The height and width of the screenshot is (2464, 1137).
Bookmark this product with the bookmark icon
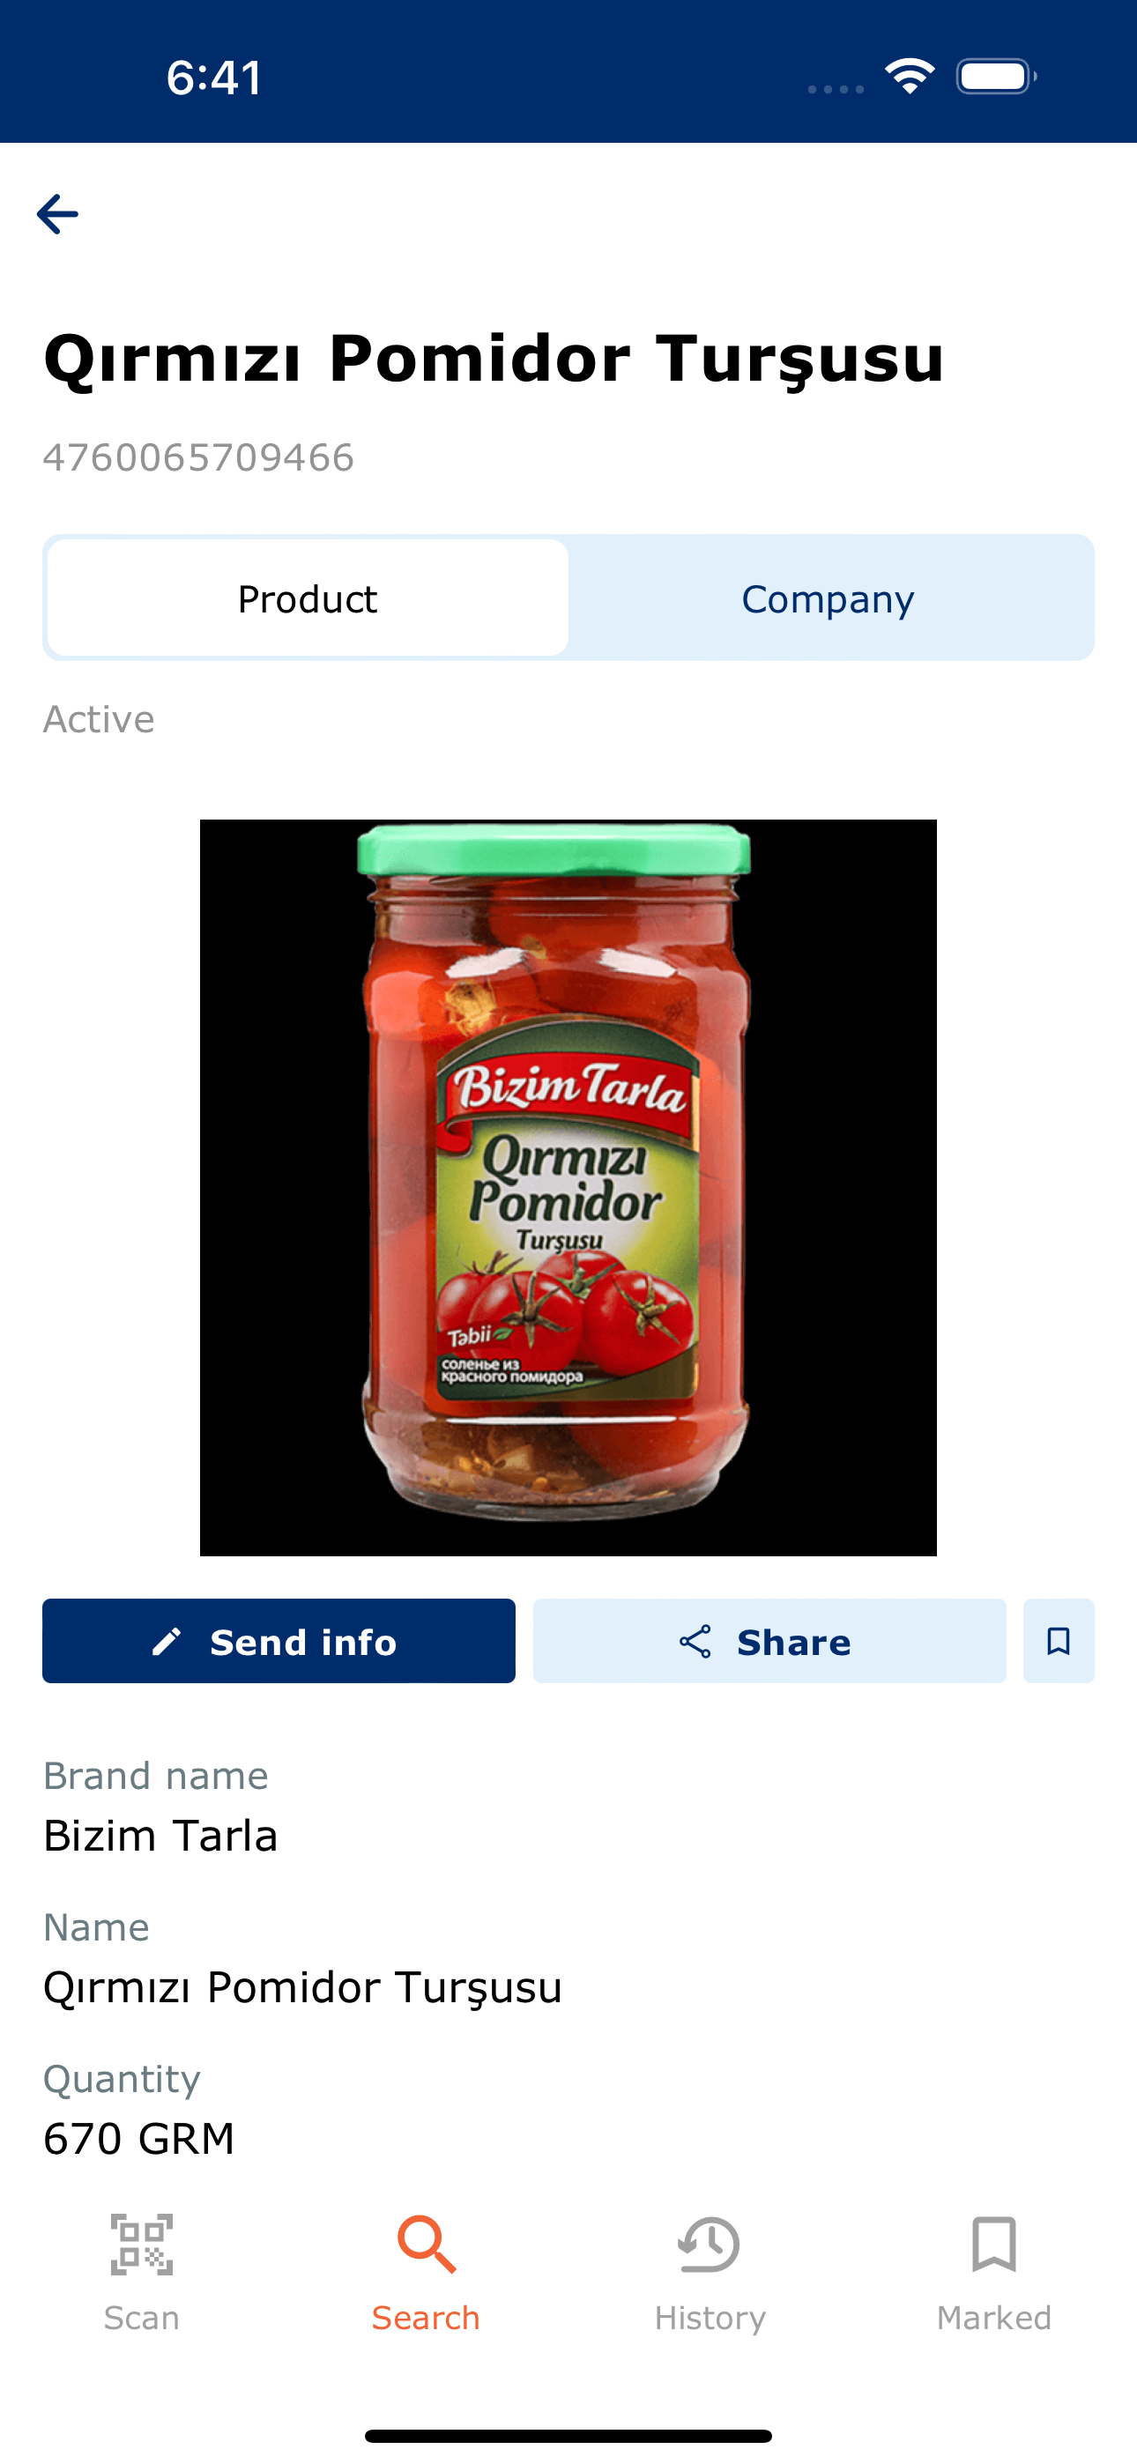[x=1059, y=1640]
